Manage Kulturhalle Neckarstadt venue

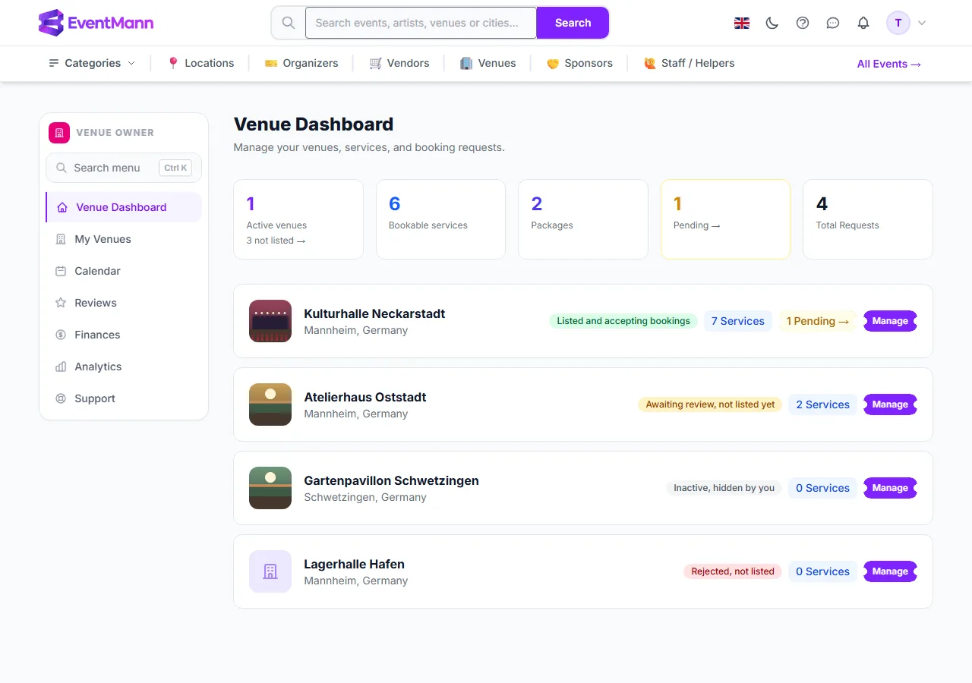click(x=890, y=321)
